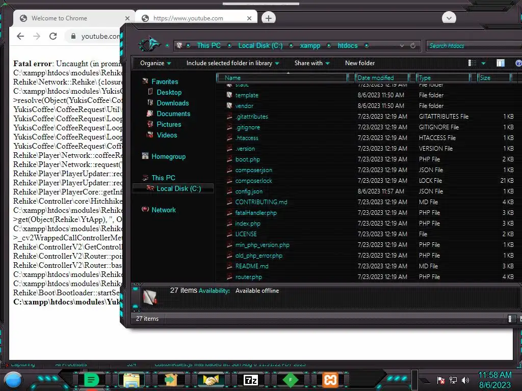Image resolution: width=522 pixels, height=391 pixels.
Task: Select the README.md file name
Action: (252, 266)
